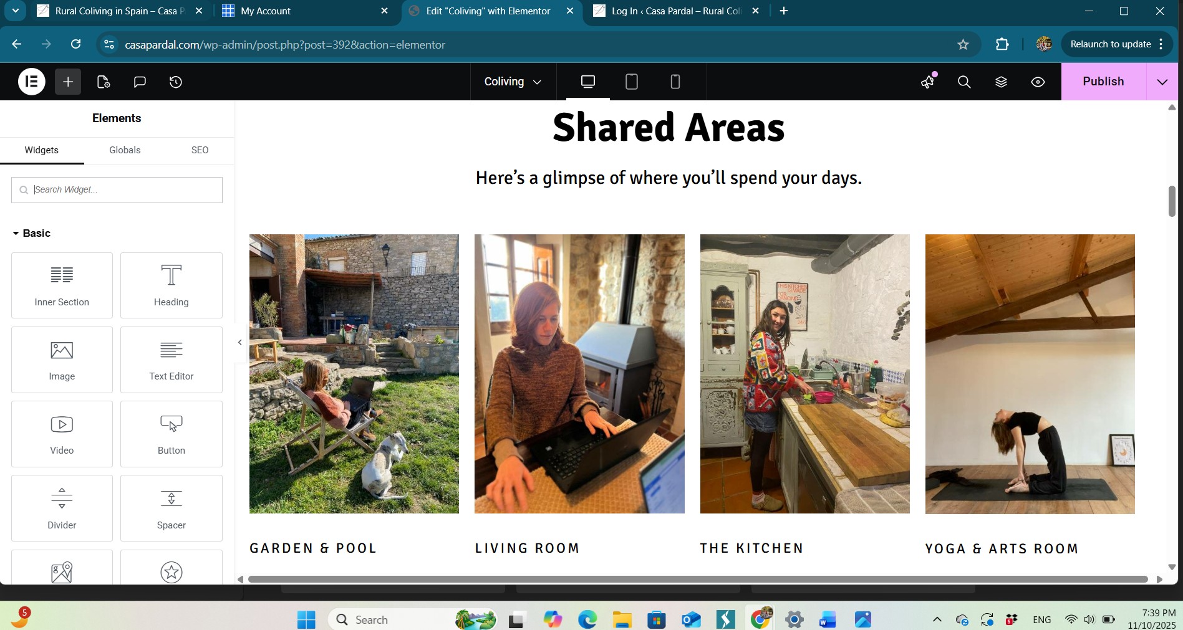
Task: Select the Text Editor widget
Action: [171, 360]
